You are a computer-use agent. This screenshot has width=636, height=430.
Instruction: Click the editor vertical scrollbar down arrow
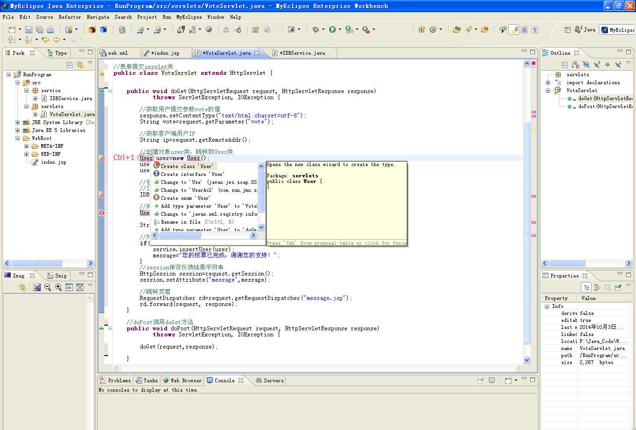coord(527,360)
